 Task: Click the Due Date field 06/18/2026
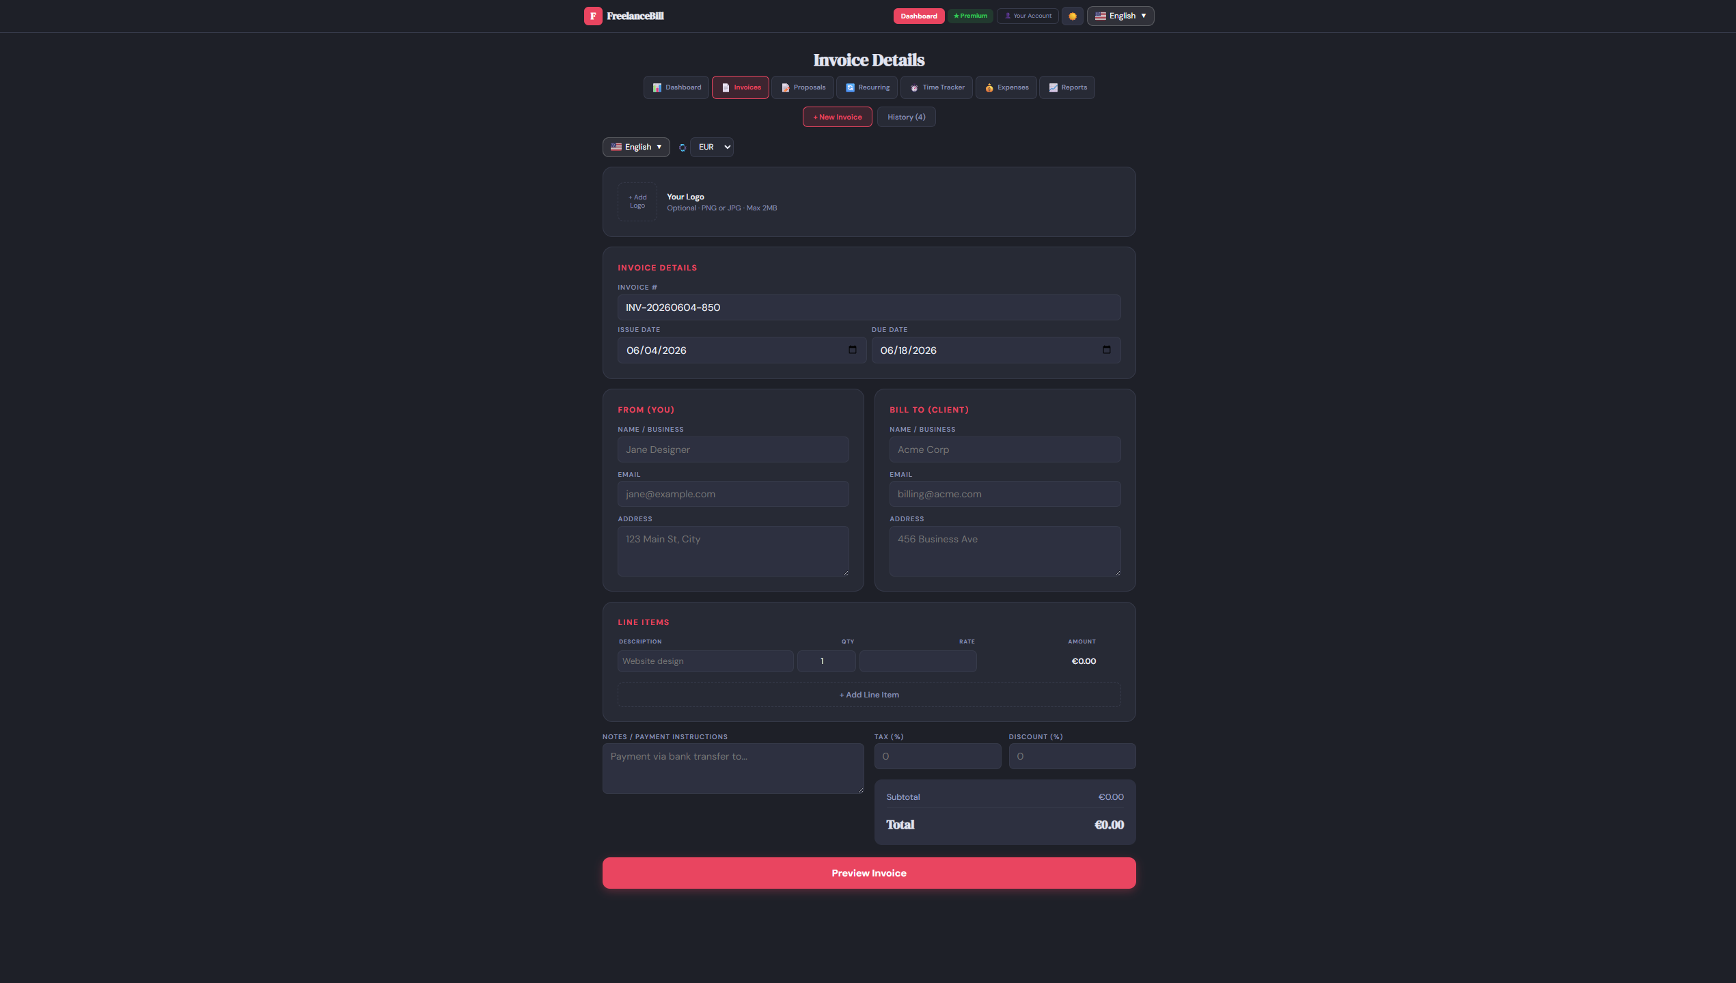[995, 350]
